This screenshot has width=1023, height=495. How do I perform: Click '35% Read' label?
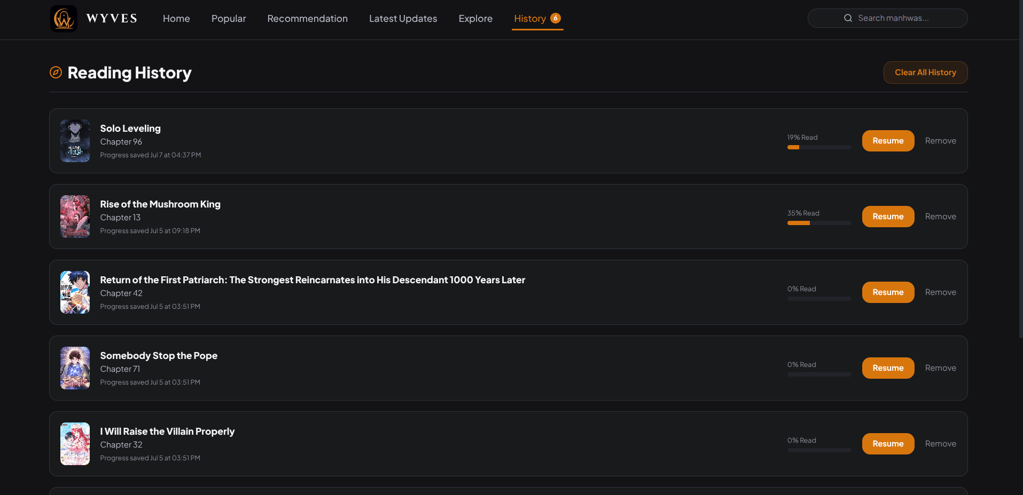803,213
